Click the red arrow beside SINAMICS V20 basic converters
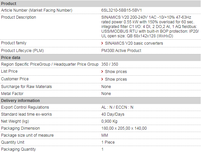201x152 pixels. [x=102, y=43]
